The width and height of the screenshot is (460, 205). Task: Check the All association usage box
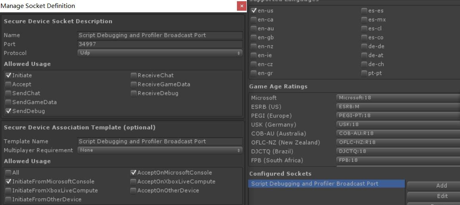(8, 173)
